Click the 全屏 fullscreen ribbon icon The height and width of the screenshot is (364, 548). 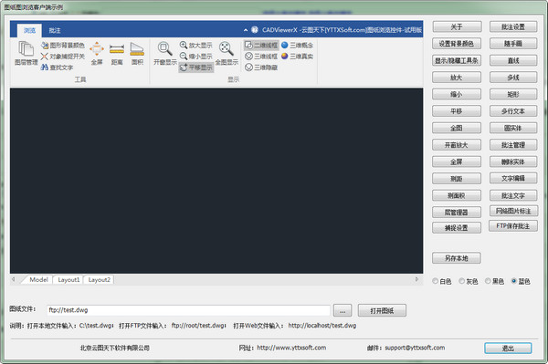(97, 53)
